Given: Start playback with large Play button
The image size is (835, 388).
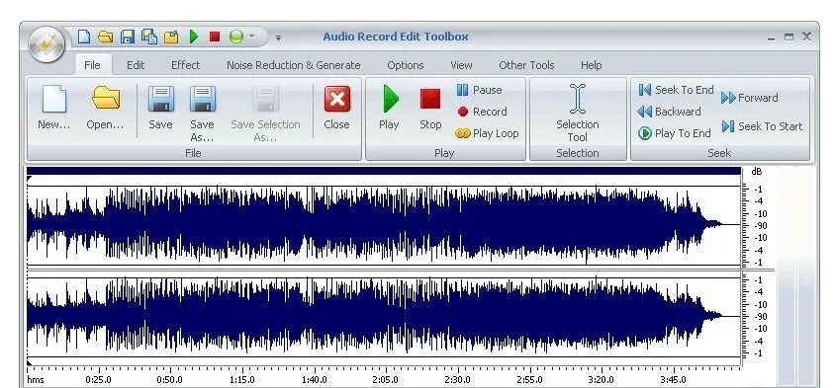Looking at the screenshot, I should coord(389,109).
